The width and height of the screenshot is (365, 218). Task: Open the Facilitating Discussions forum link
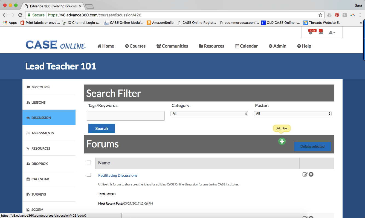click(118, 175)
